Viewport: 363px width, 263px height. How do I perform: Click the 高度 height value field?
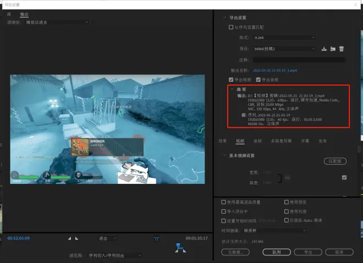pyautogui.click(x=267, y=183)
